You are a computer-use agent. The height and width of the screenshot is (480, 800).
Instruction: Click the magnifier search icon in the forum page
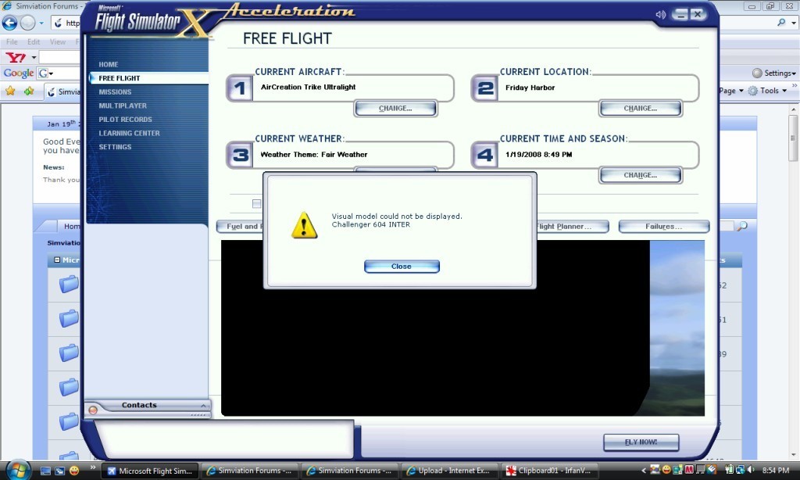(742, 226)
